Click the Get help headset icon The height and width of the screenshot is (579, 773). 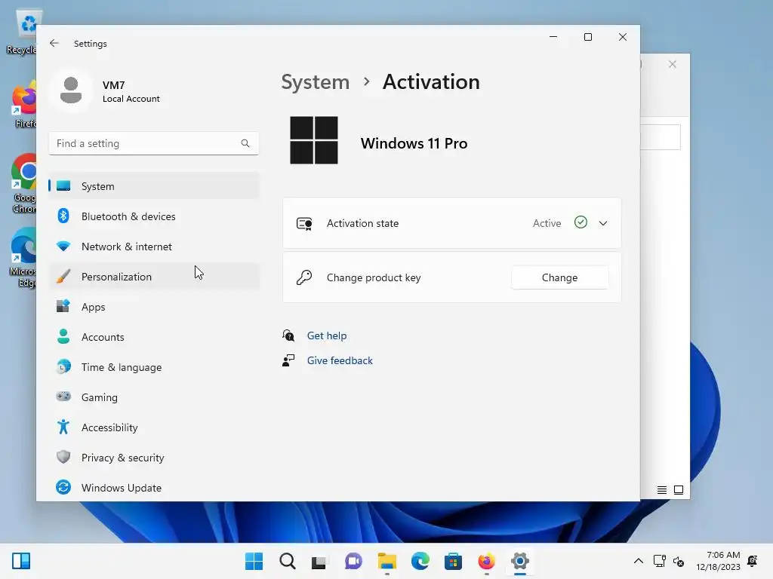click(288, 335)
